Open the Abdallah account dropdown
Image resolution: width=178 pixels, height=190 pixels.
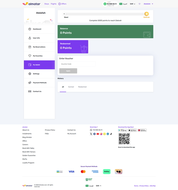(x=148, y=4)
